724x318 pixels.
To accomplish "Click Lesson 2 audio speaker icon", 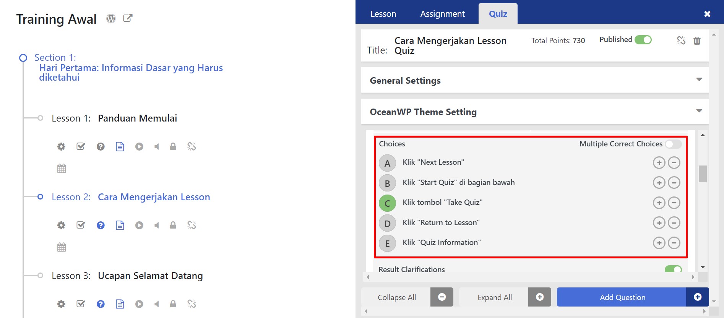I will (x=157, y=225).
